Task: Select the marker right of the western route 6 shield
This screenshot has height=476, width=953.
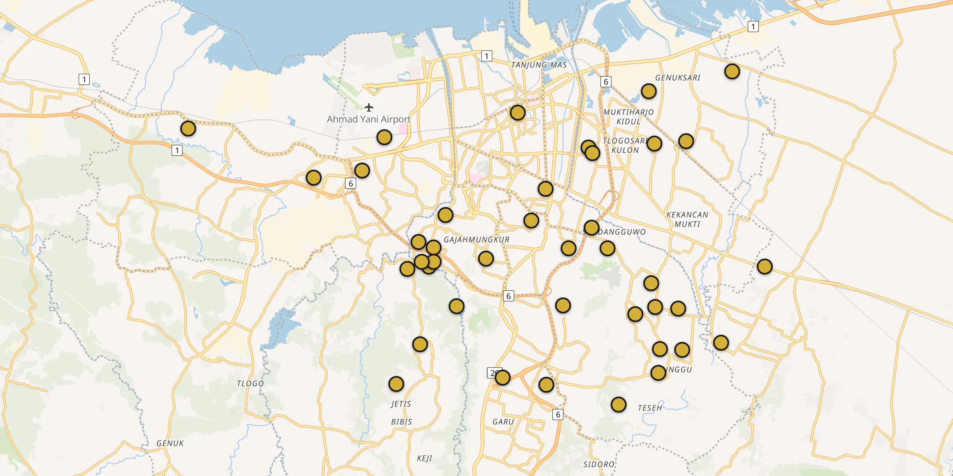Action: pos(362,171)
